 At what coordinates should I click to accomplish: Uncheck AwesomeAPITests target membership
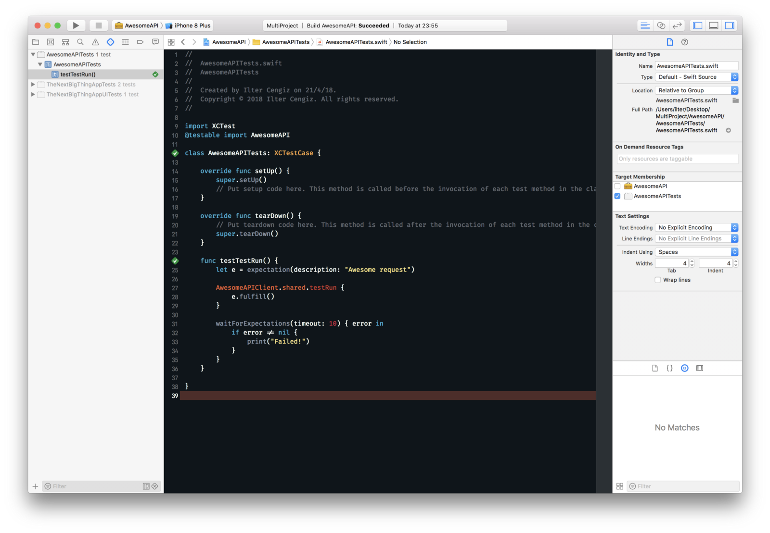tap(617, 196)
